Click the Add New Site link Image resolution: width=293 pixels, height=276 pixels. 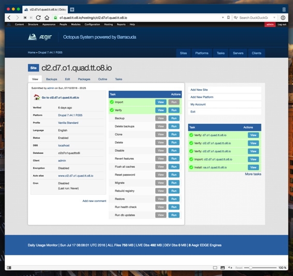click(x=199, y=90)
